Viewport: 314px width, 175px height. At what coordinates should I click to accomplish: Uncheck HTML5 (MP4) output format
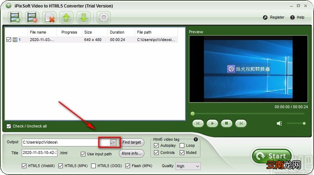pos(60,166)
